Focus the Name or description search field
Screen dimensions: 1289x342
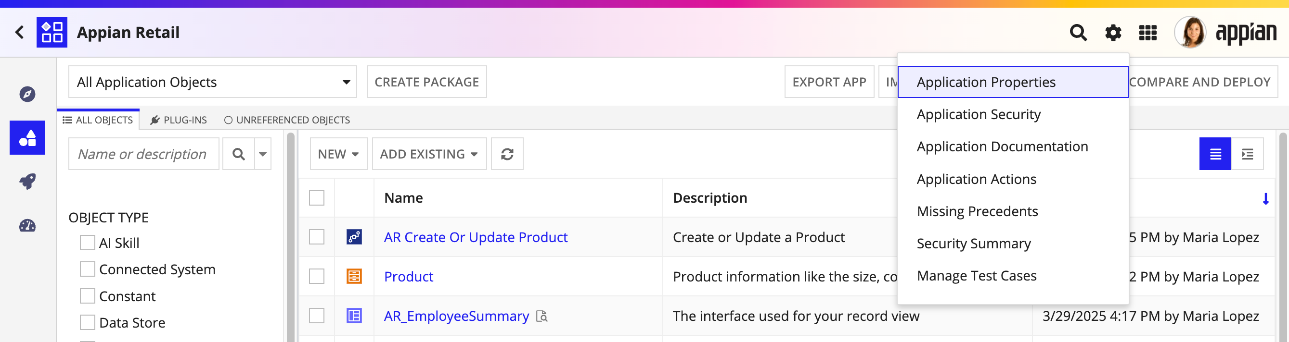click(143, 154)
